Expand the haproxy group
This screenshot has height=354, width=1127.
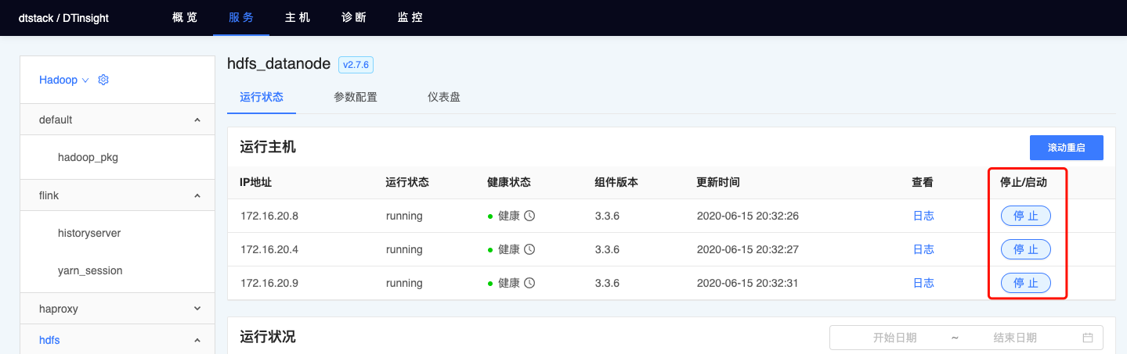click(x=197, y=309)
